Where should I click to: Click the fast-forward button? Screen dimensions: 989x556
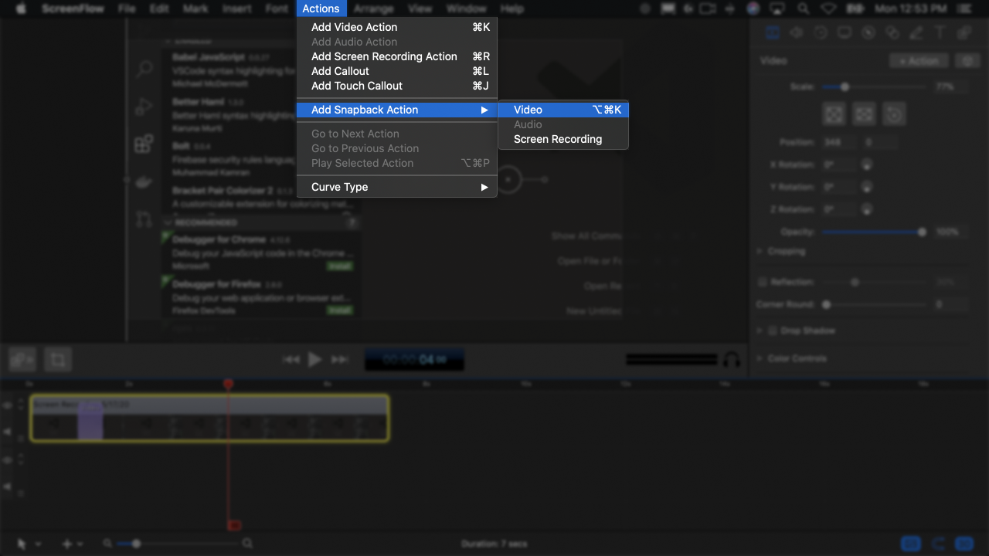[339, 359]
